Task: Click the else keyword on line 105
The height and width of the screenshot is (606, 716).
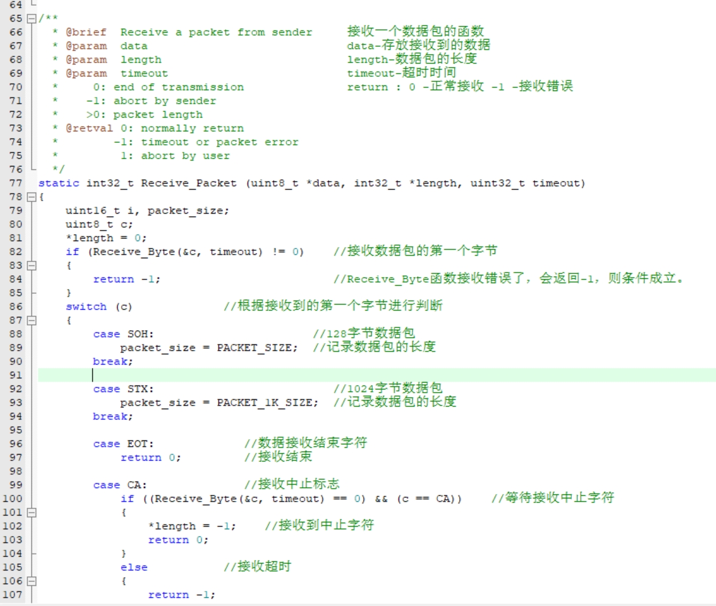Action: click(134, 567)
